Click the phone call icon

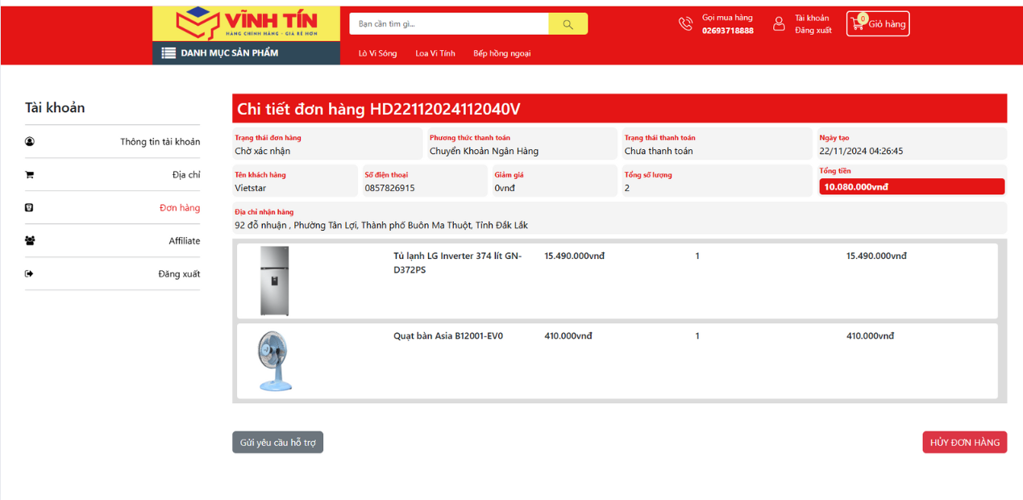click(685, 24)
